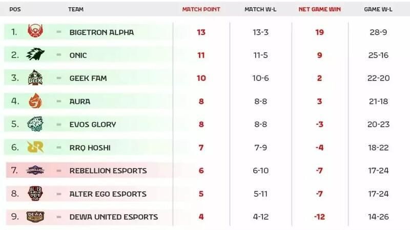
Task: Click the EVOS Glory team logo
Action: (35, 124)
